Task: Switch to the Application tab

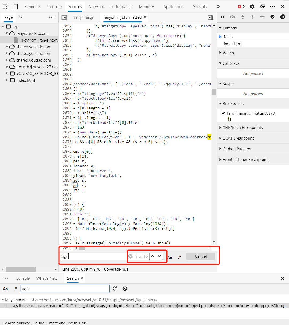Action: click(173, 7)
